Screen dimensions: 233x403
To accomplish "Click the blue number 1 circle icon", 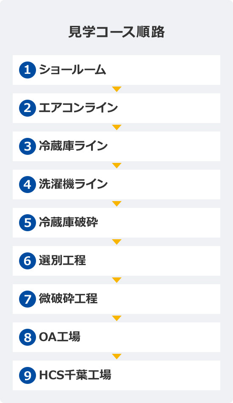I will coord(28,70).
